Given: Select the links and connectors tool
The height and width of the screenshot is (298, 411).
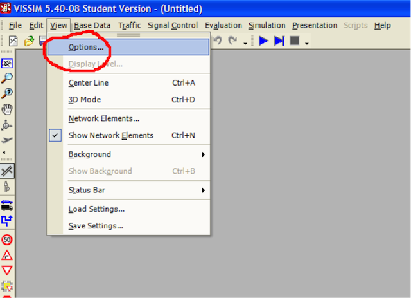Looking at the screenshot, I should coord(8,171).
